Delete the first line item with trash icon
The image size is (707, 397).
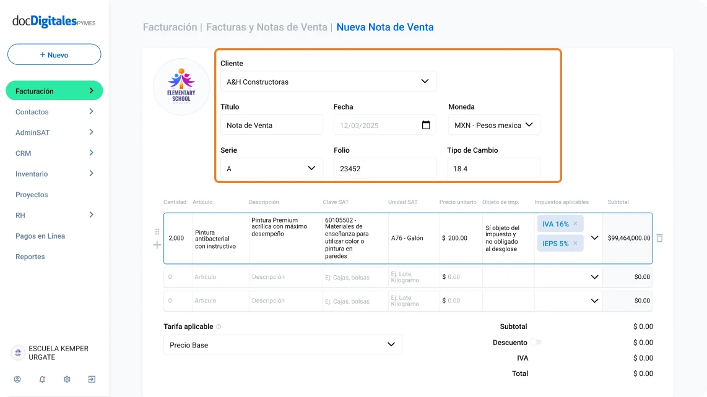659,238
